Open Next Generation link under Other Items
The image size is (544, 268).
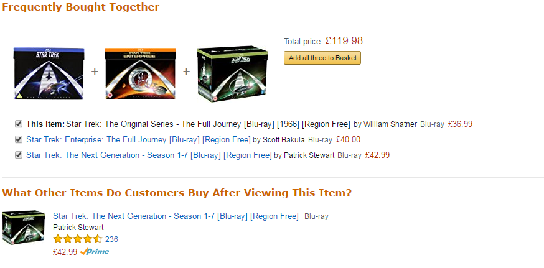pos(176,216)
